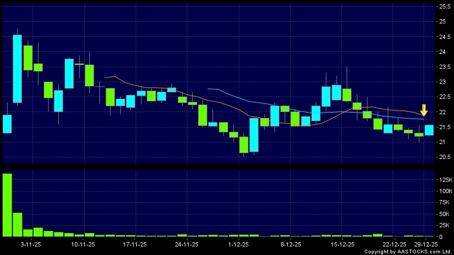
Task: Select the 1-12-25 date label
Action: point(238,244)
